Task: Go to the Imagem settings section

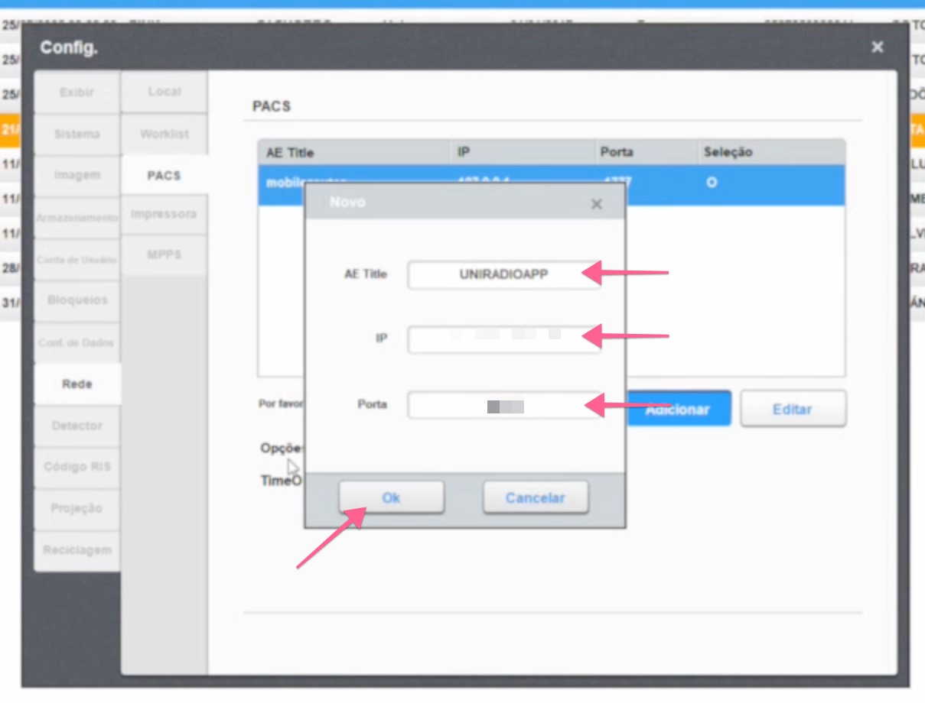Action: click(77, 174)
